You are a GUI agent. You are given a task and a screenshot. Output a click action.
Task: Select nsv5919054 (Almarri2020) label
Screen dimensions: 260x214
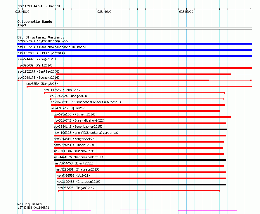[74, 145]
